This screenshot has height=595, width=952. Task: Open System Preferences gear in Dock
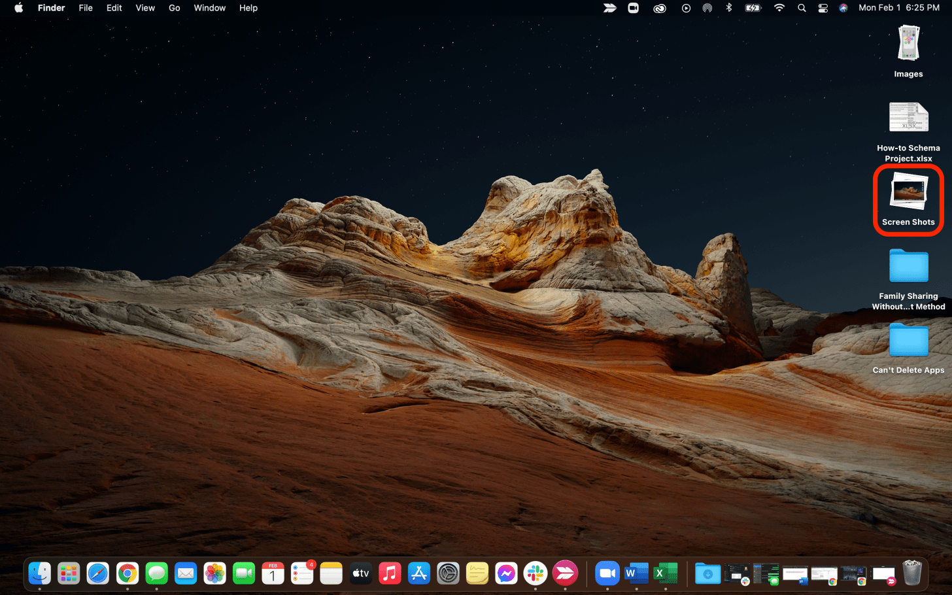448,573
